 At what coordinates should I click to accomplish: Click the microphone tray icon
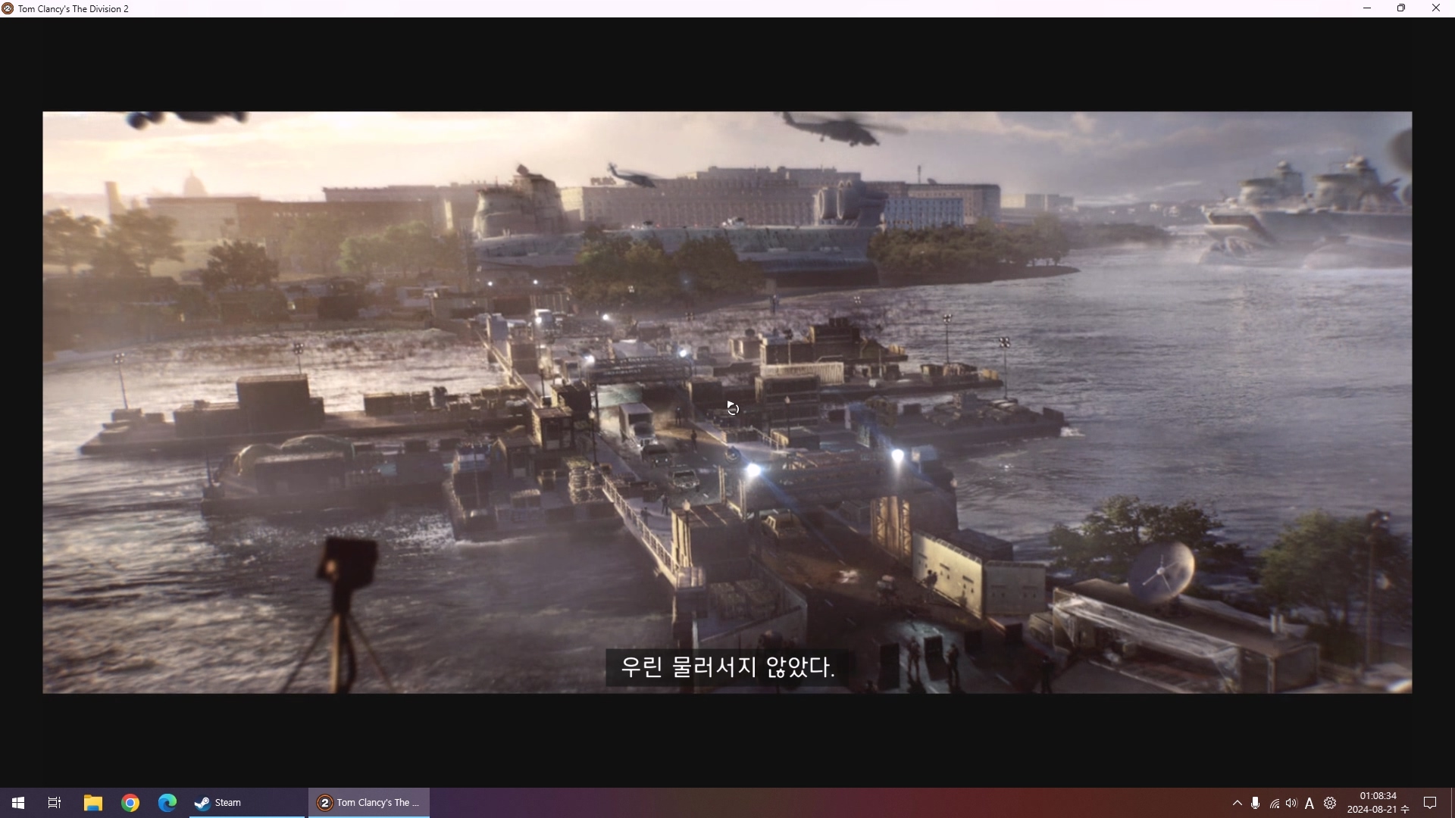coord(1256,803)
